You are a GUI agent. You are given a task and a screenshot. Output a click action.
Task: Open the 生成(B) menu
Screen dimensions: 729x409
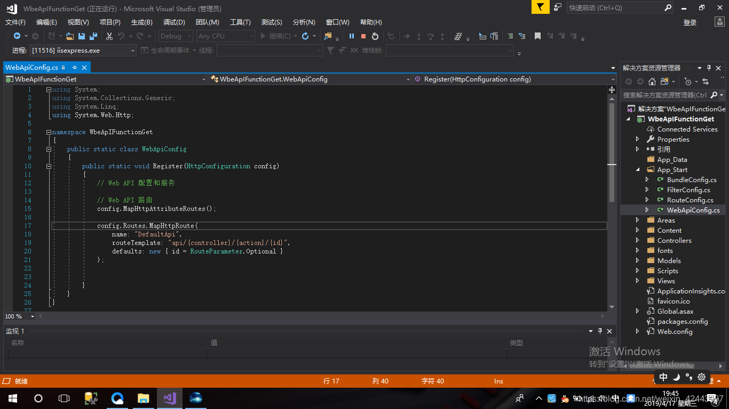[142, 22]
